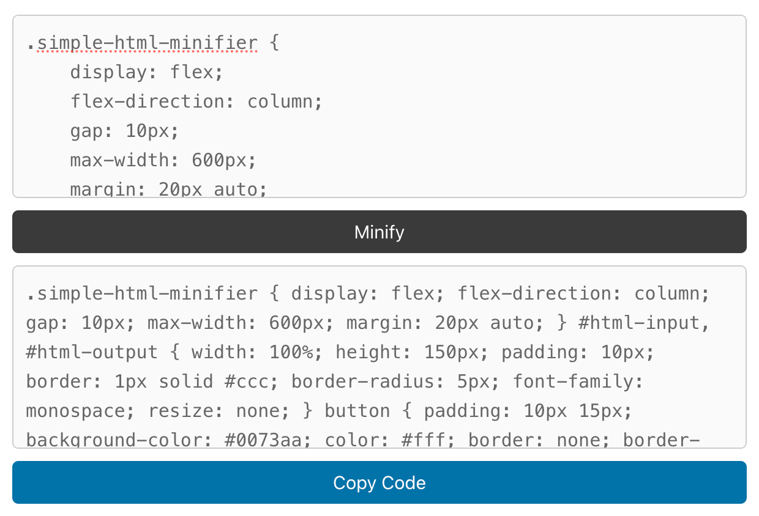Click inside the minified output text area
759x516 pixels.
(379, 361)
